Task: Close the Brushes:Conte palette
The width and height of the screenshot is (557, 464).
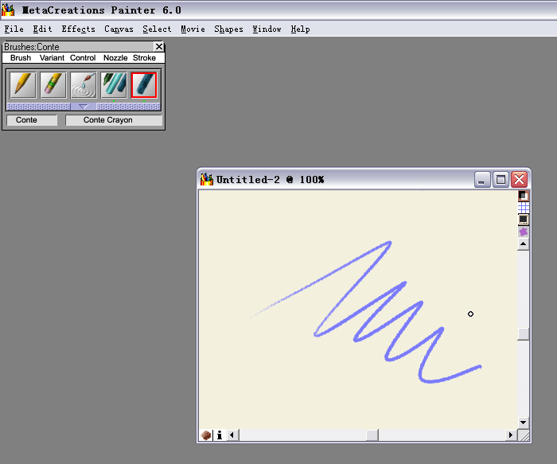Action: 159,46
